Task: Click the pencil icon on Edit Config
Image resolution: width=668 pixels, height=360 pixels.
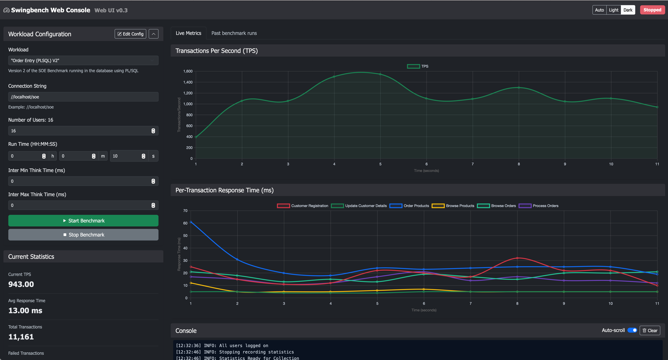Action: pyautogui.click(x=119, y=34)
